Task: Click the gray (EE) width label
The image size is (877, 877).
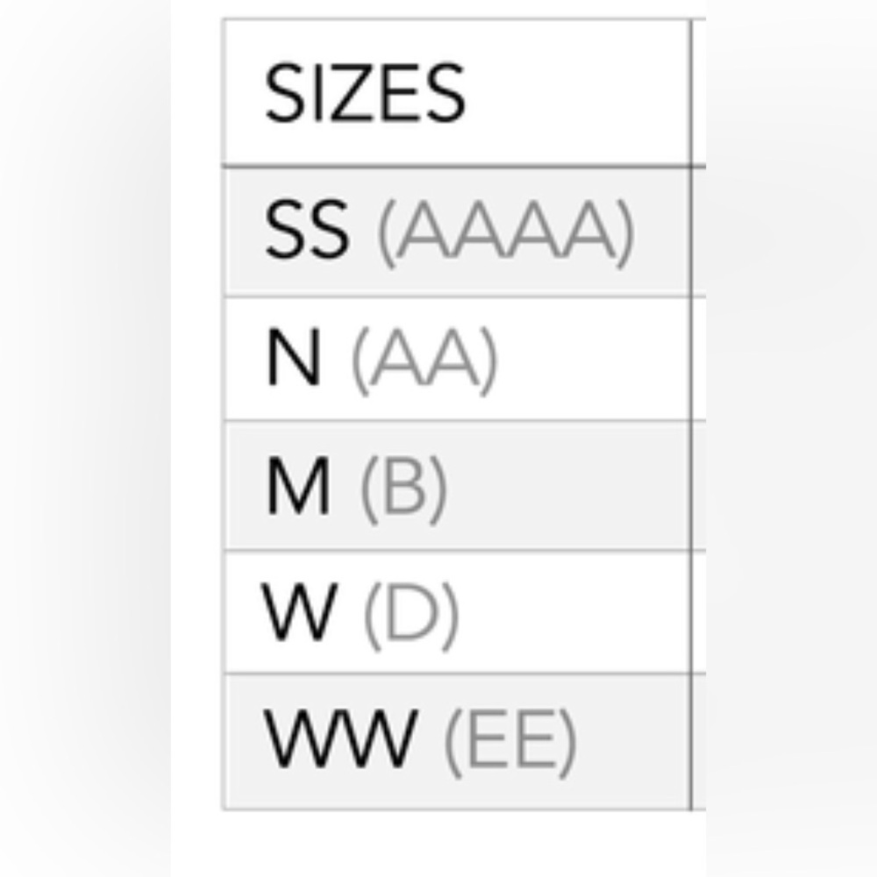Action: (x=510, y=742)
